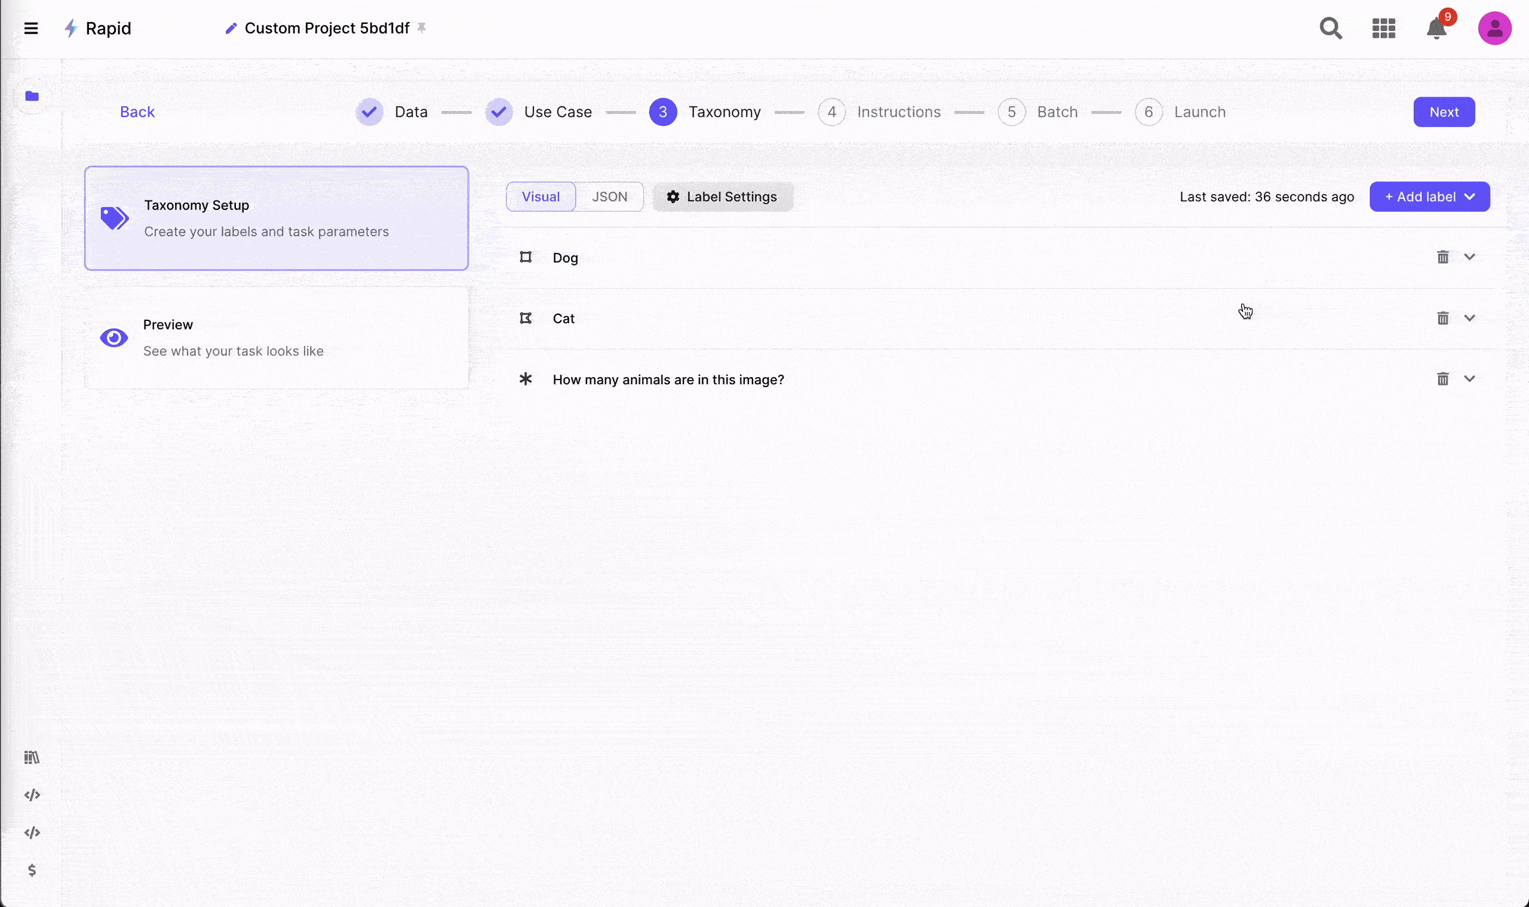The width and height of the screenshot is (1529, 907).
Task: Select the Visual tab
Action: [541, 197]
